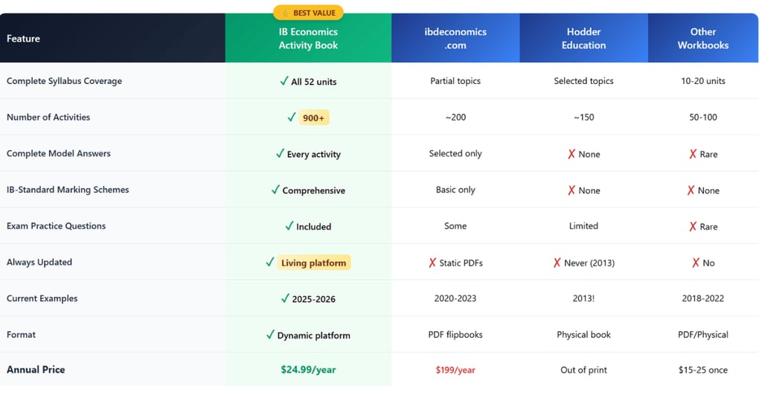This screenshot has width=762, height=398.
Task: Click the highlighted 900+ label
Action: [x=314, y=118]
